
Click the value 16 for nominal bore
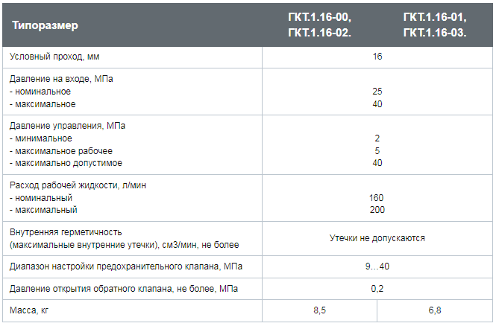[377, 57]
